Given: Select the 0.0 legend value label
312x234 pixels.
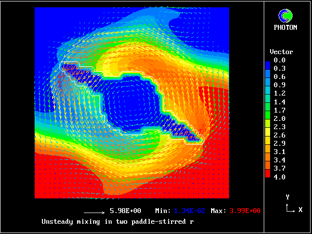Looking at the screenshot, I should [279, 60].
